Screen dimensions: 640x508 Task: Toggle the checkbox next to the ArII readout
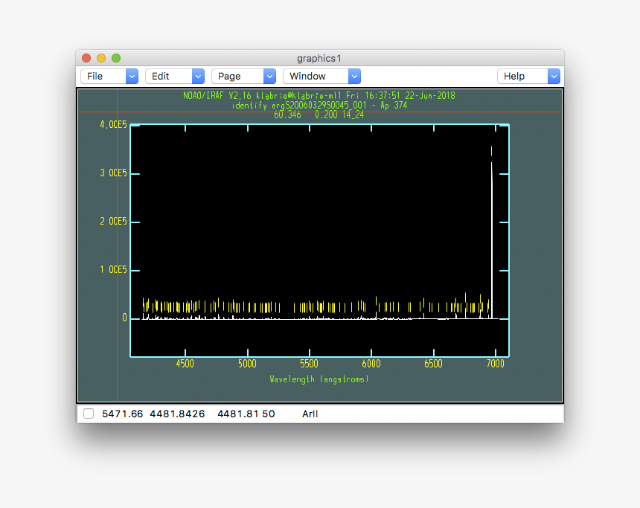coord(87,414)
